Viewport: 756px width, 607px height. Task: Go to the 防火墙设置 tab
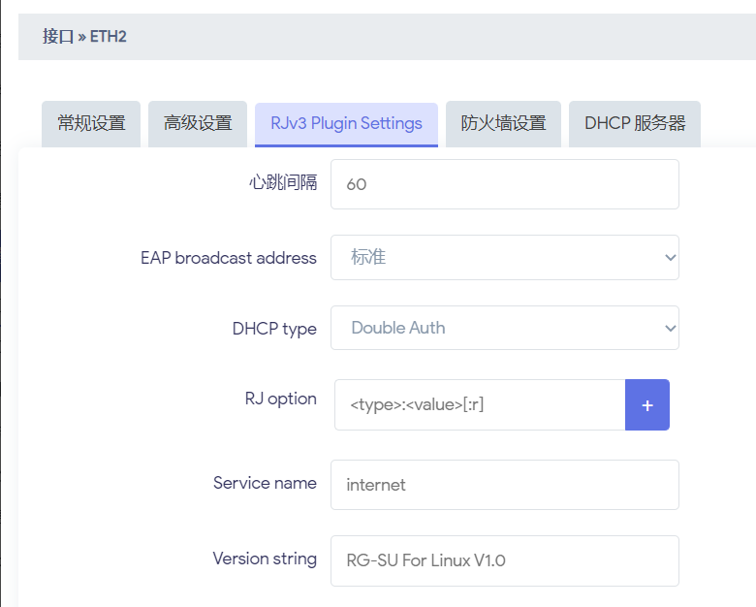pos(503,124)
